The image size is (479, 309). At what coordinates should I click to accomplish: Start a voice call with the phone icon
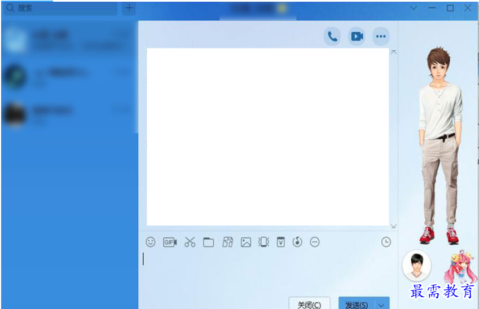tap(332, 36)
